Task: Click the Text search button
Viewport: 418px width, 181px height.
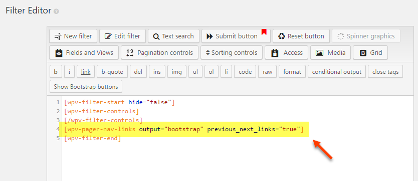Action: [173, 36]
